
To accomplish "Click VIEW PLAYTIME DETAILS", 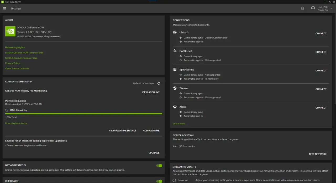I will click(123, 131).
